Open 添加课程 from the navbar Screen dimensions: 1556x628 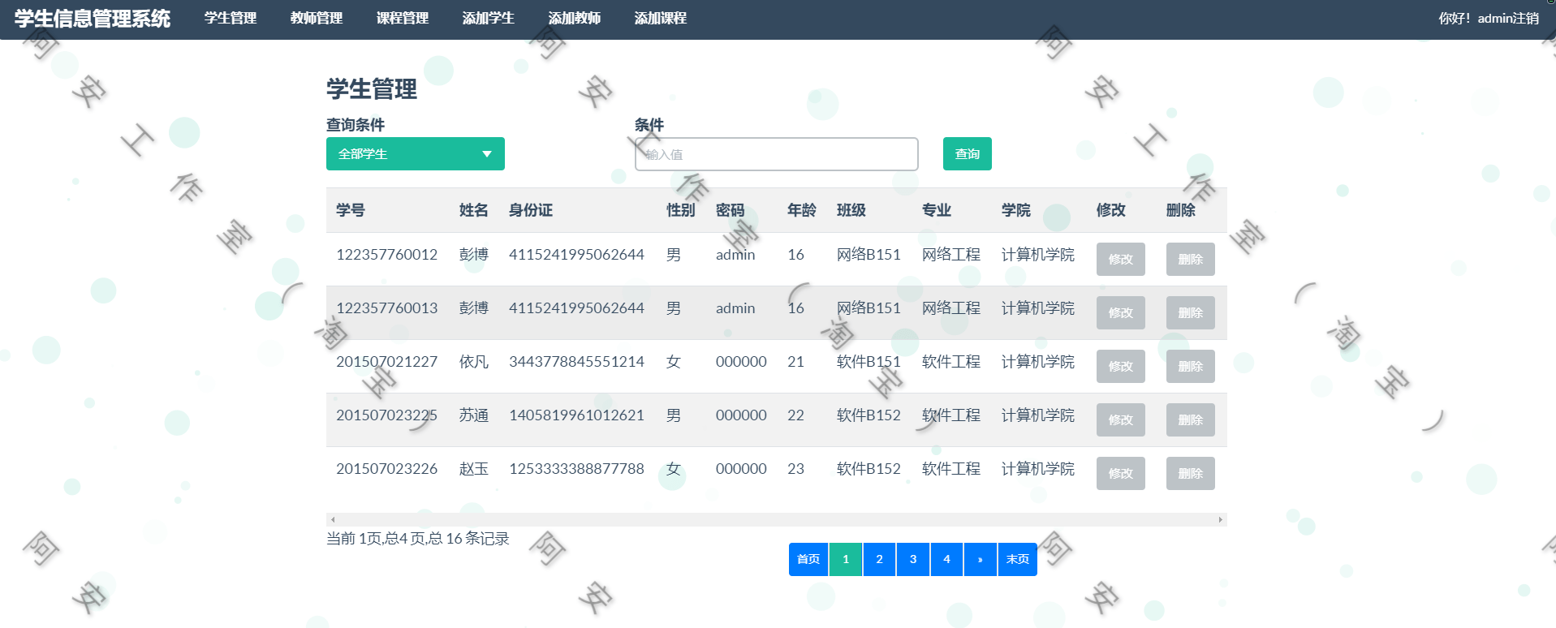661,18
